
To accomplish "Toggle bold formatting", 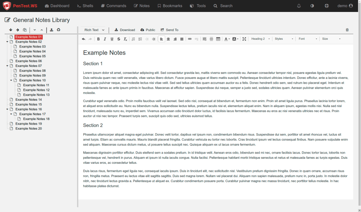I will pyautogui.click(x=98, y=39).
